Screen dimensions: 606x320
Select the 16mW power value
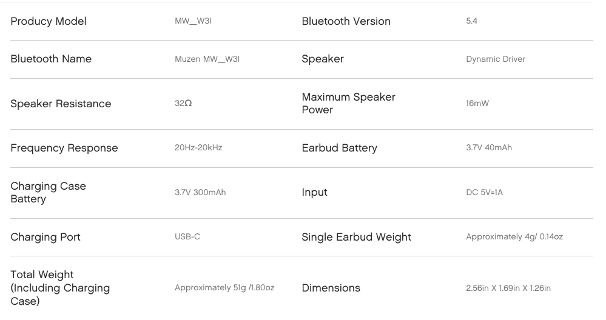click(x=477, y=103)
